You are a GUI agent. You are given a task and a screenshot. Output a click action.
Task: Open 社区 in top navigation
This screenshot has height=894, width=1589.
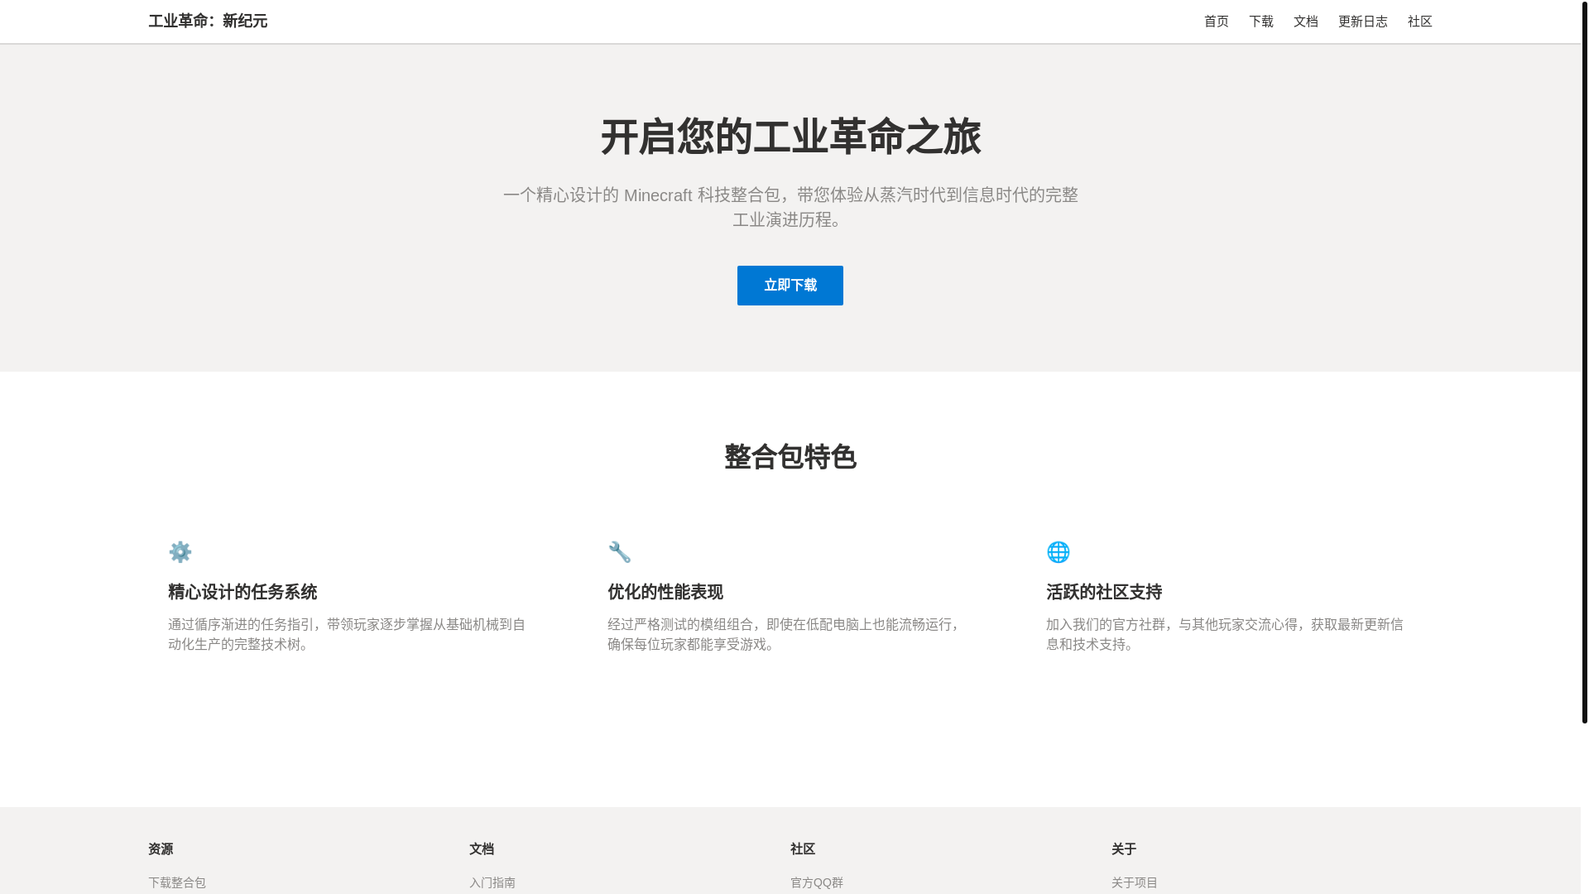(1419, 22)
